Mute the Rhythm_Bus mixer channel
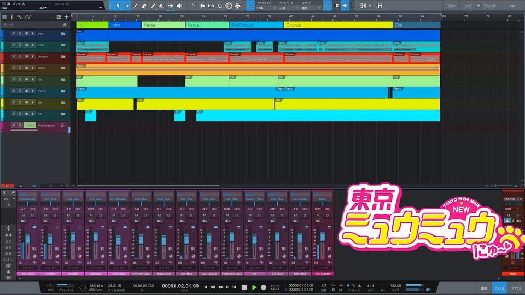The height and width of the screenshot is (295, 525). pos(137,215)
